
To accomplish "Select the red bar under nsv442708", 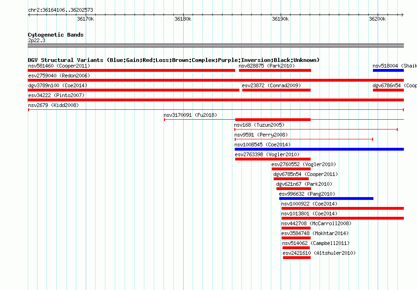I will coord(296,228).
